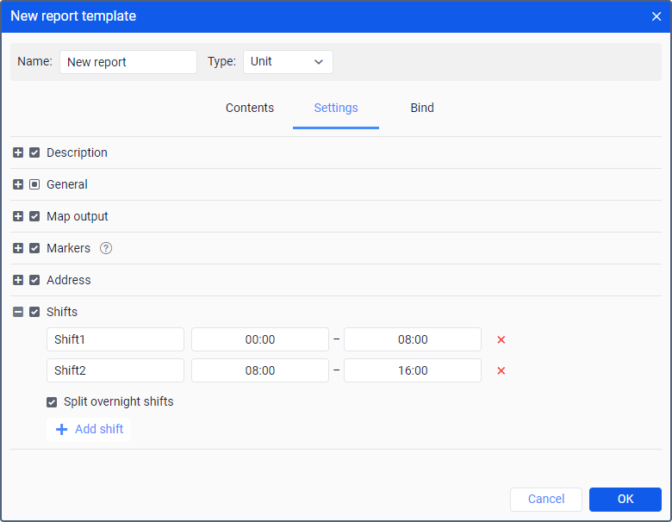Click the blue plus icon beside Add shift
This screenshot has width=672, height=522.
point(62,430)
